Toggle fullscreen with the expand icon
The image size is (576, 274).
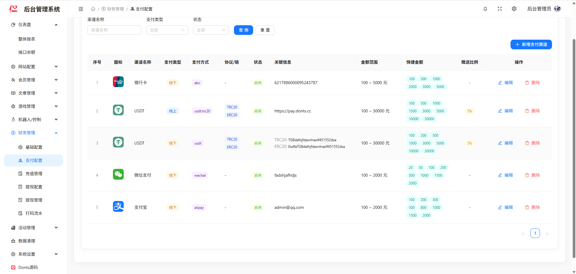[500, 9]
